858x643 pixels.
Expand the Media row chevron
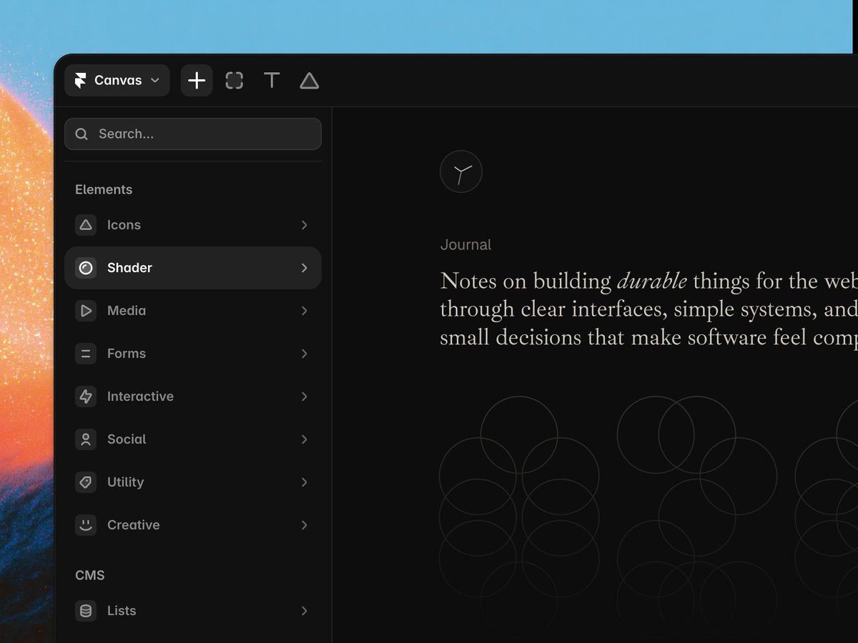pos(305,311)
